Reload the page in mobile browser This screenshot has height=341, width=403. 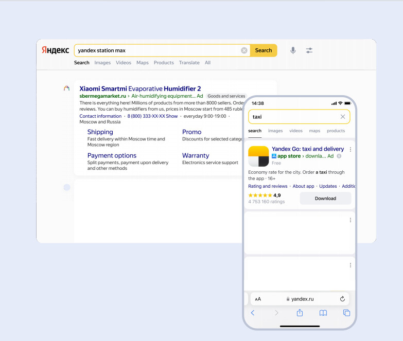pyautogui.click(x=342, y=299)
